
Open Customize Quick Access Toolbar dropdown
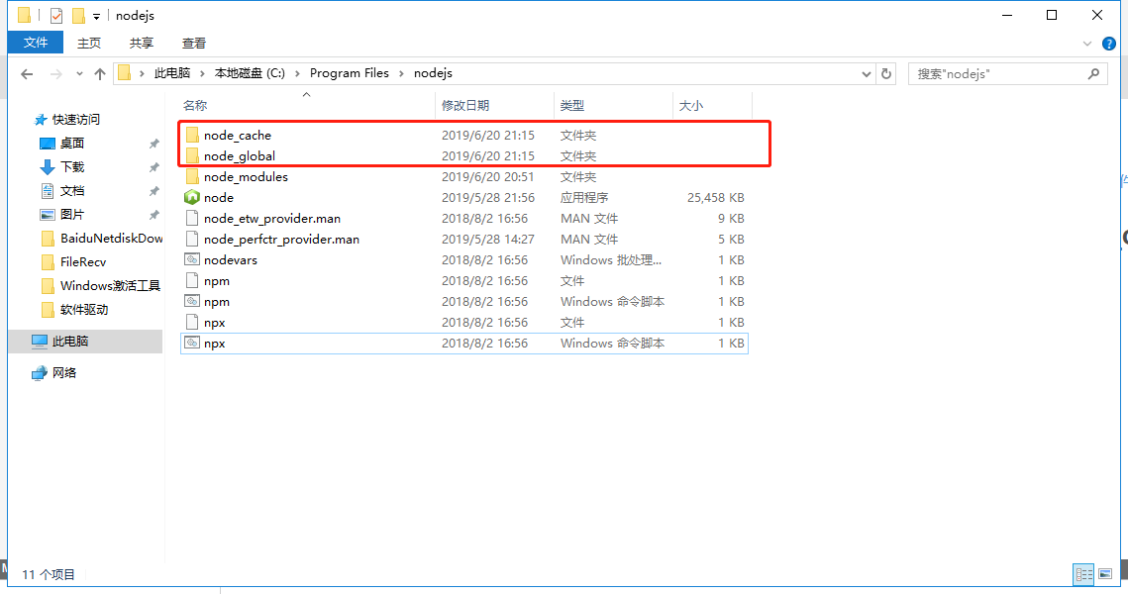coord(96,16)
